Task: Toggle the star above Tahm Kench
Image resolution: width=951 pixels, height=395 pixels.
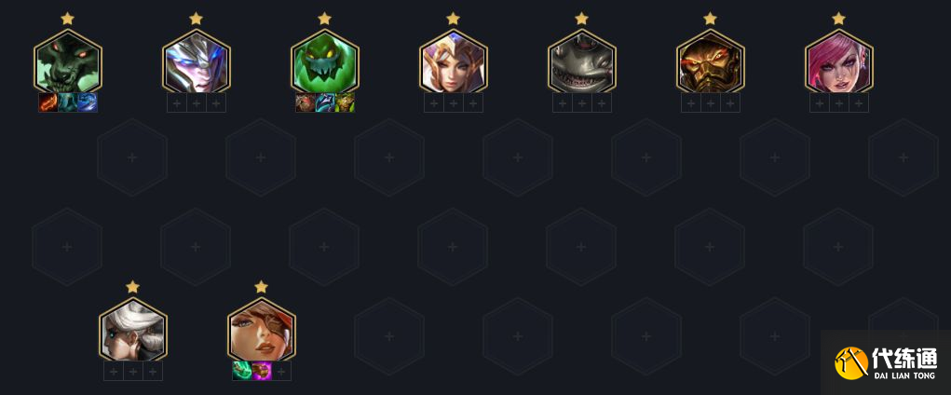Action: click(581, 19)
